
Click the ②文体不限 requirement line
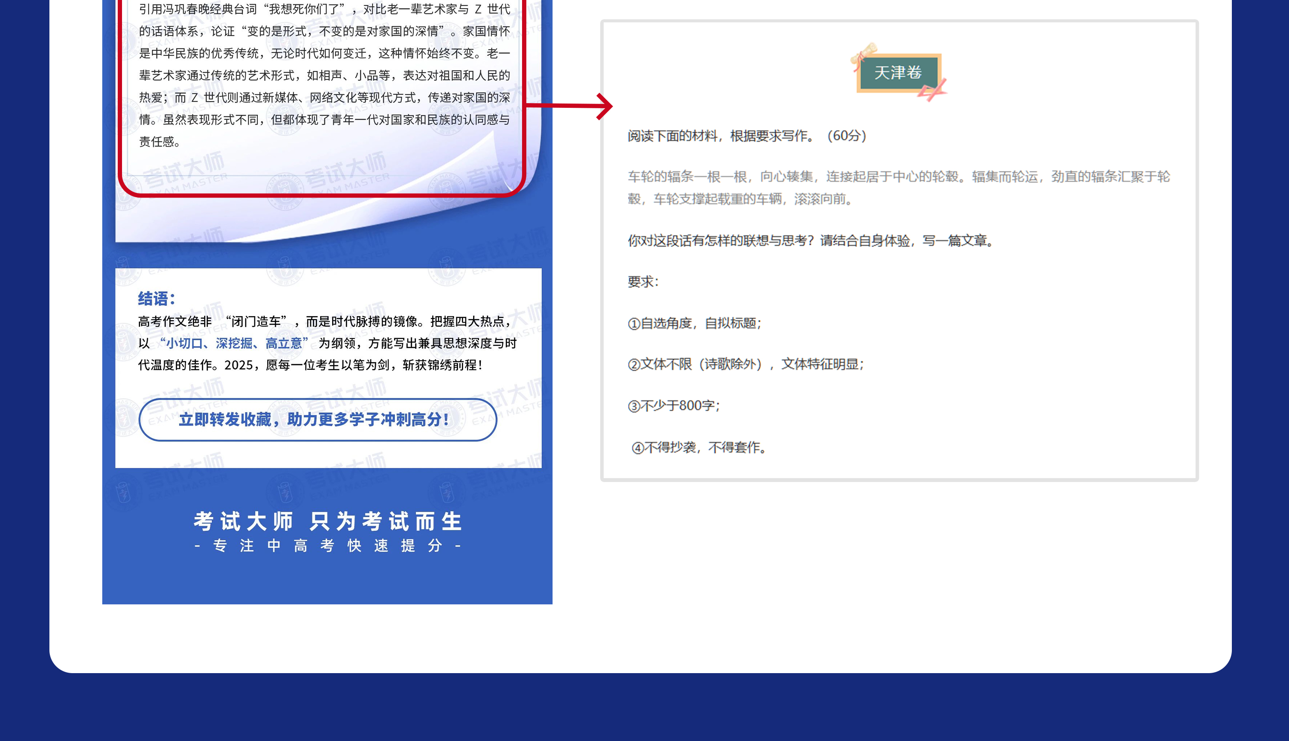coord(745,364)
